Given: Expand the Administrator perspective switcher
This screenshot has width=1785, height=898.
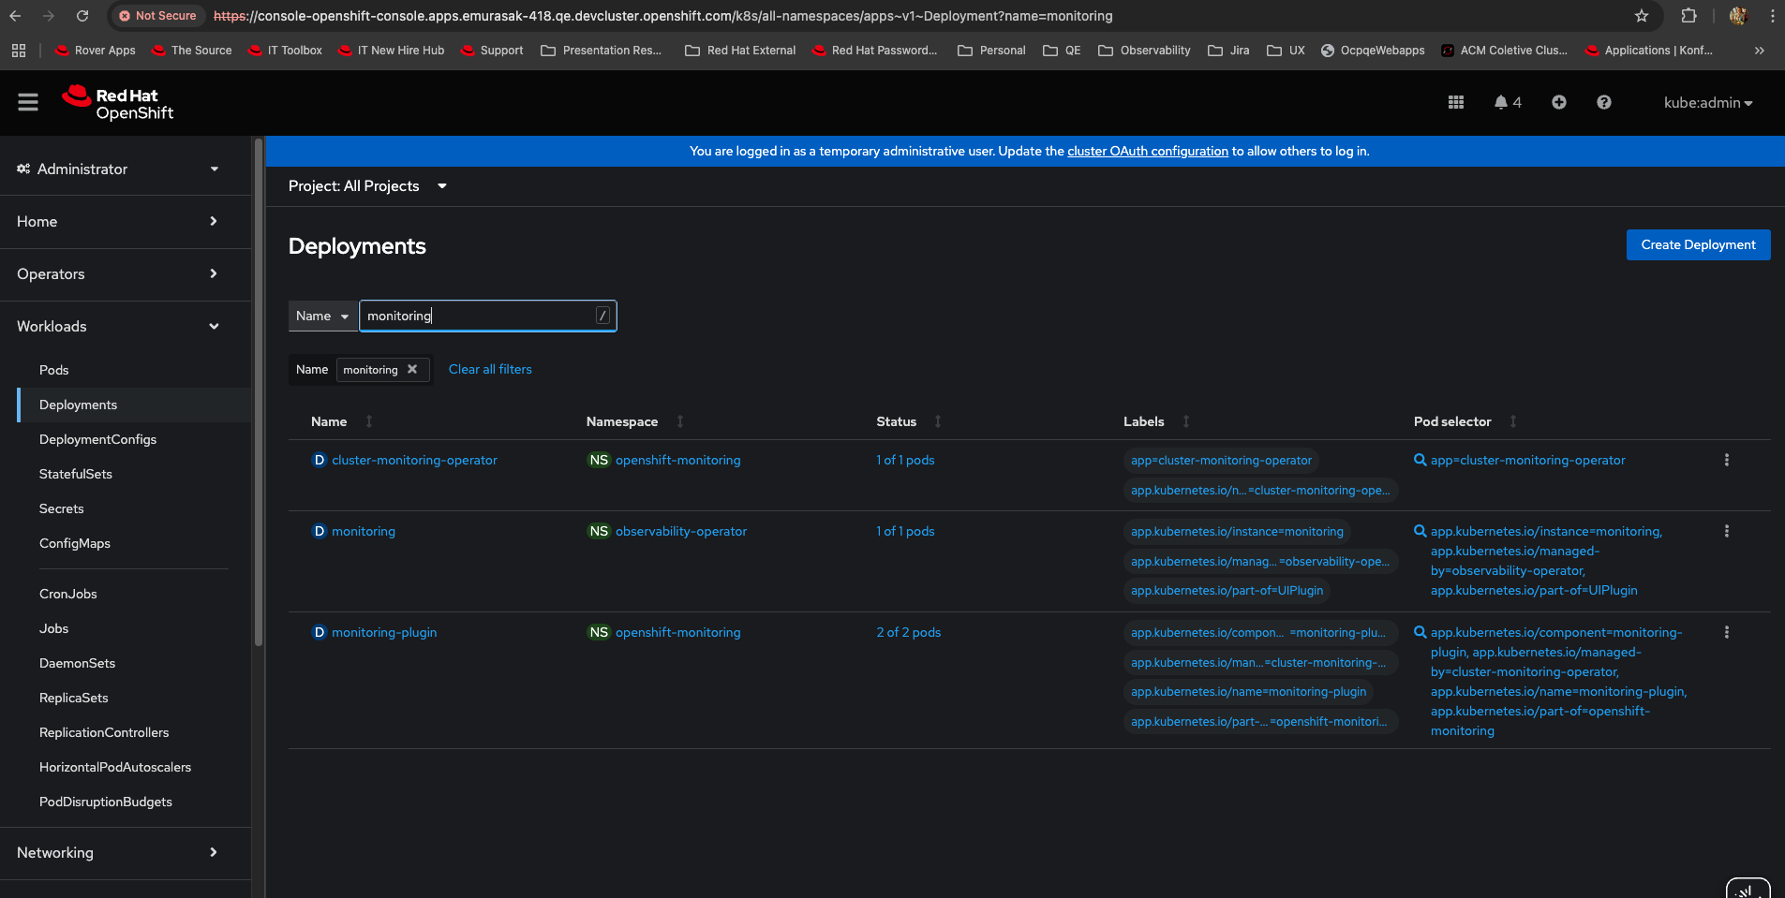Looking at the screenshot, I should (x=118, y=169).
